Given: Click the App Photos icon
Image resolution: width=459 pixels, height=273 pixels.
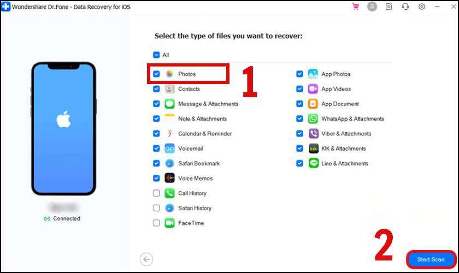Looking at the screenshot, I should pyautogui.click(x=313, y=74).
